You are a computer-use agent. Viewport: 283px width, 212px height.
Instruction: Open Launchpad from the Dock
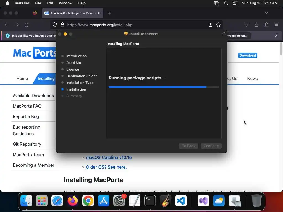(x=42, y=201)
